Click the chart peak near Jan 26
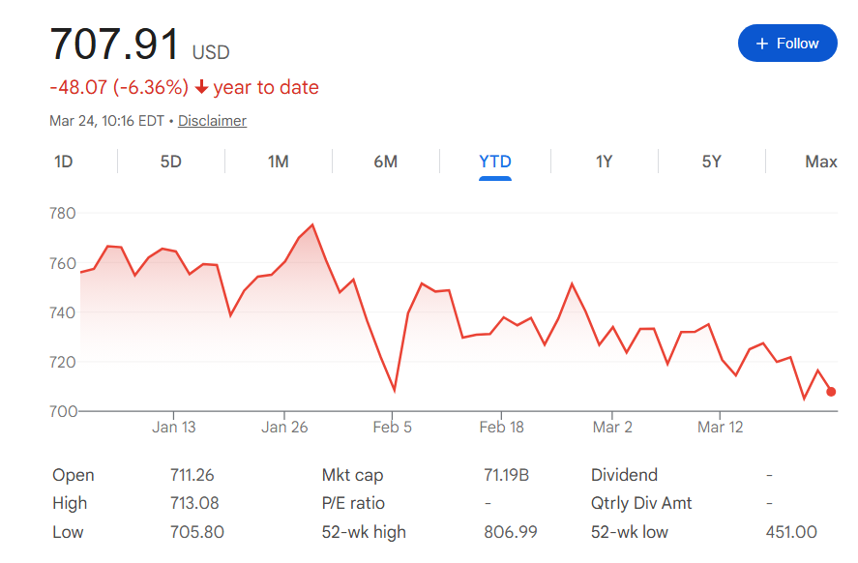 (312, 225)
